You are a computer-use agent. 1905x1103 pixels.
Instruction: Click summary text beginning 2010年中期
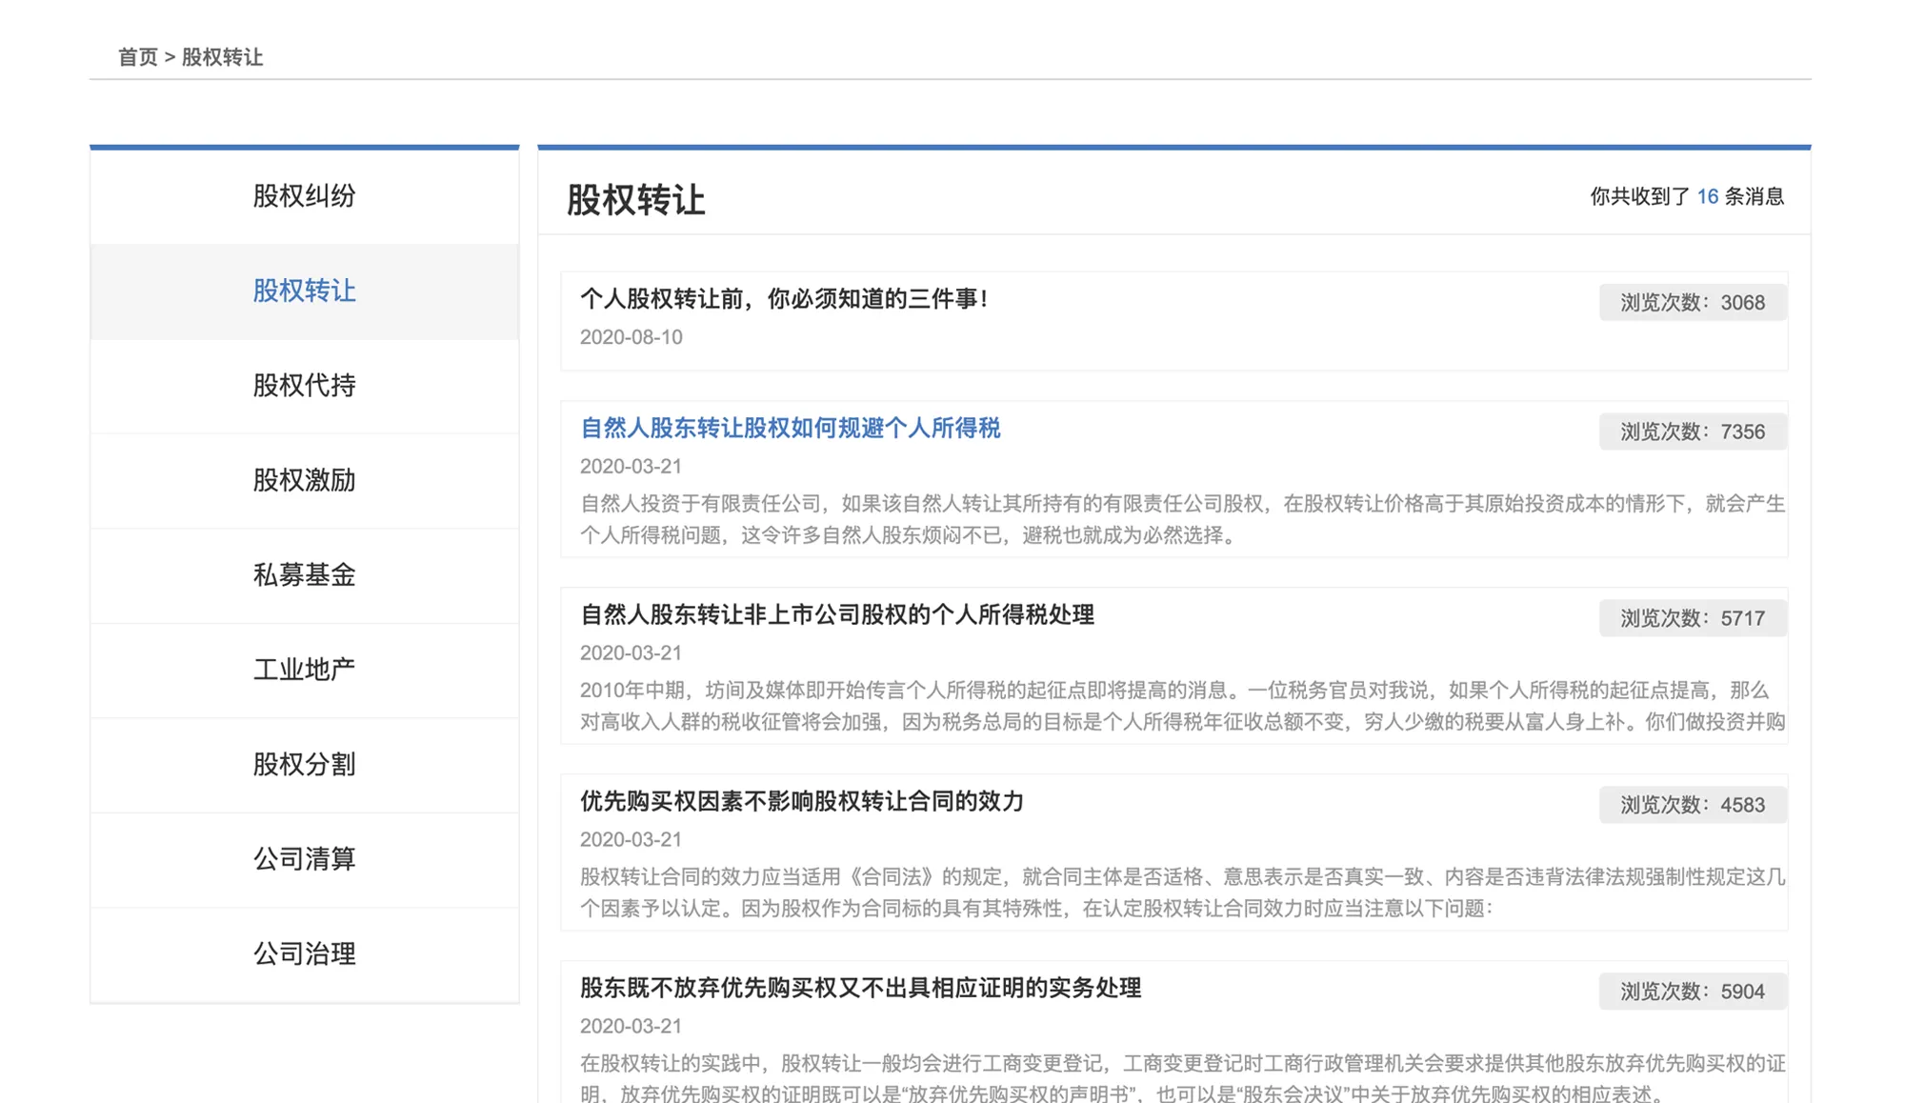1181,706
